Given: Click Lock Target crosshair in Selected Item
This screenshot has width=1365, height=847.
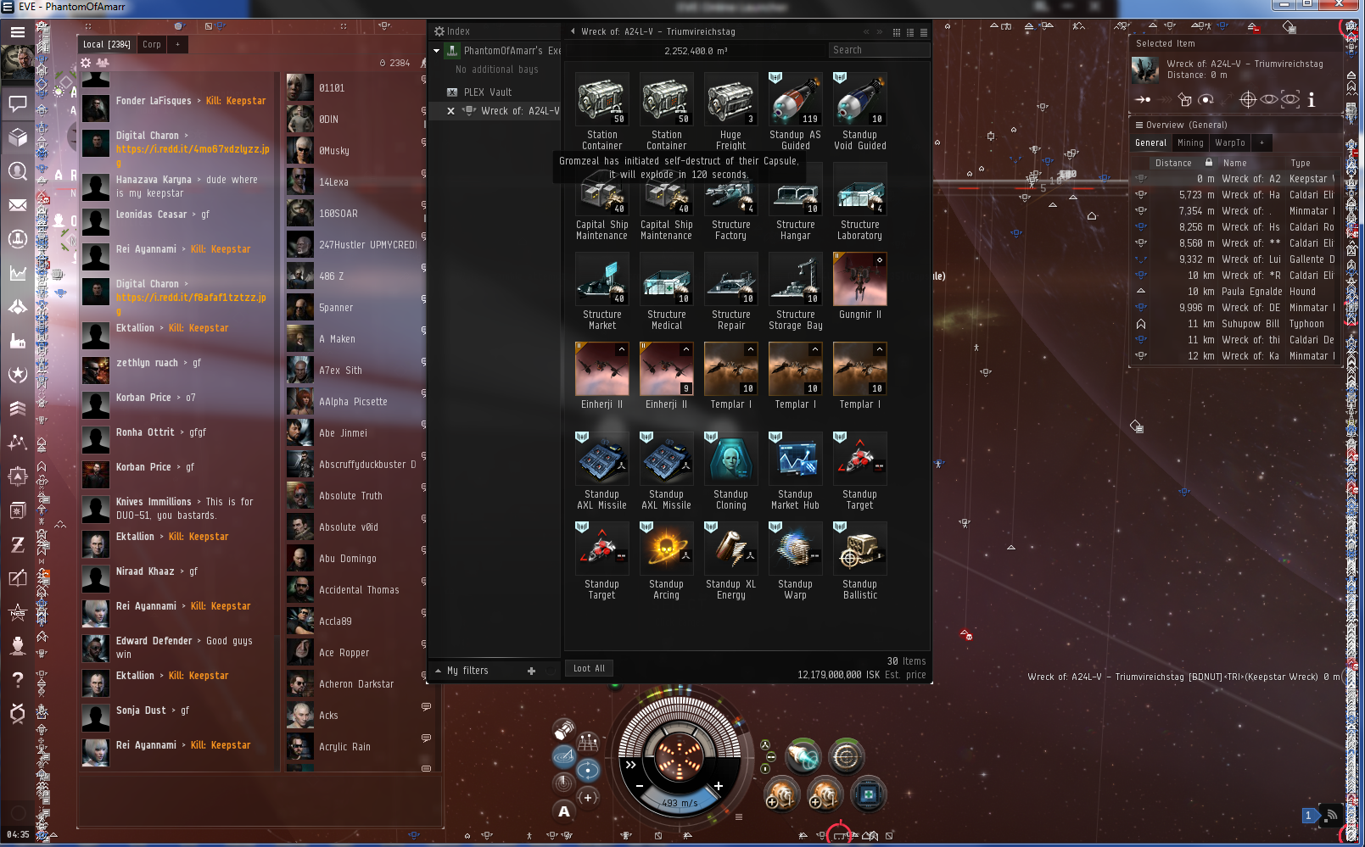Looking at the screenshot, I should coord(1248,100).
